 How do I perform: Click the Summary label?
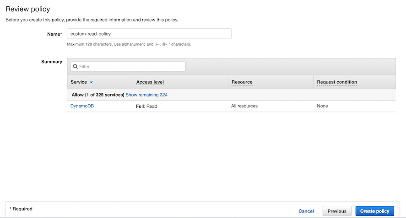[52, 62]
